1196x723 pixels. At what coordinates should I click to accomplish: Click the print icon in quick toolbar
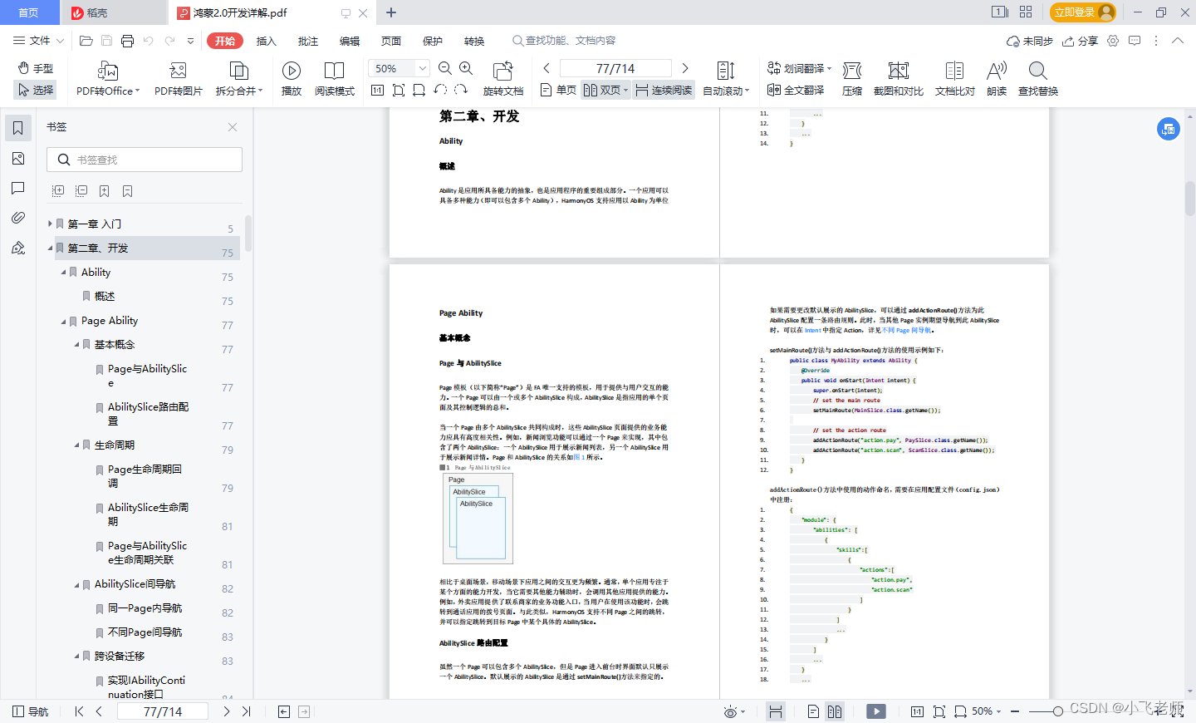click(x=127, y=41)
